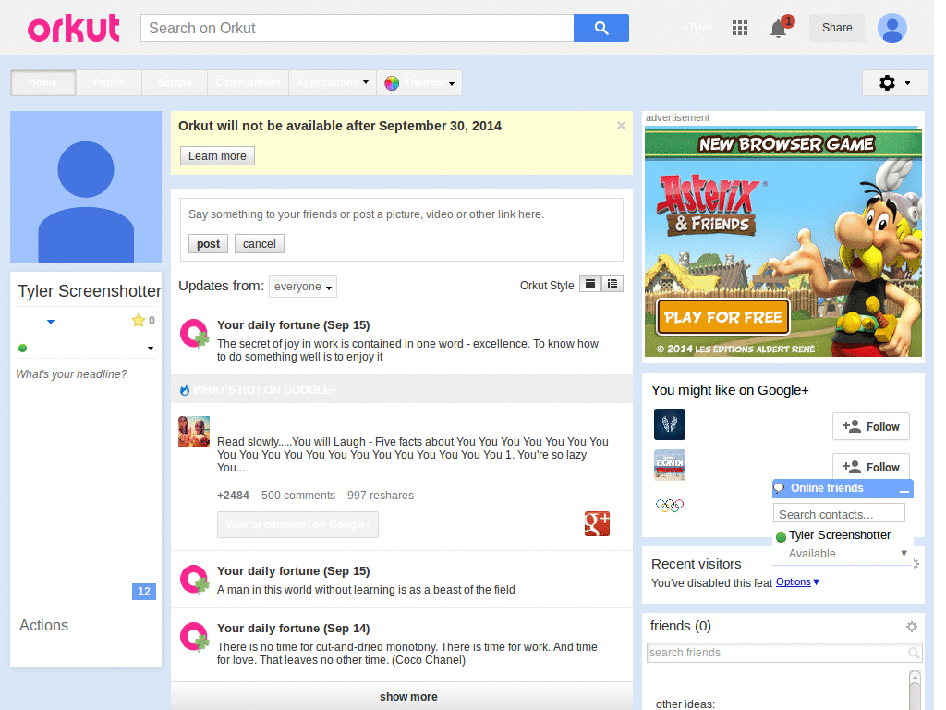Click the star rating icon under the profile name

pos(139,321)
